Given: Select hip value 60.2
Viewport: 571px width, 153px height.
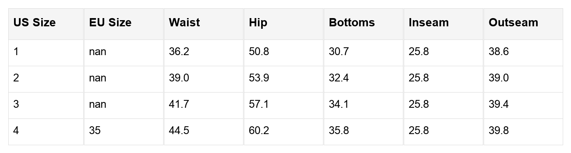Looking at the screenshot, I should [x=283, y=132].
